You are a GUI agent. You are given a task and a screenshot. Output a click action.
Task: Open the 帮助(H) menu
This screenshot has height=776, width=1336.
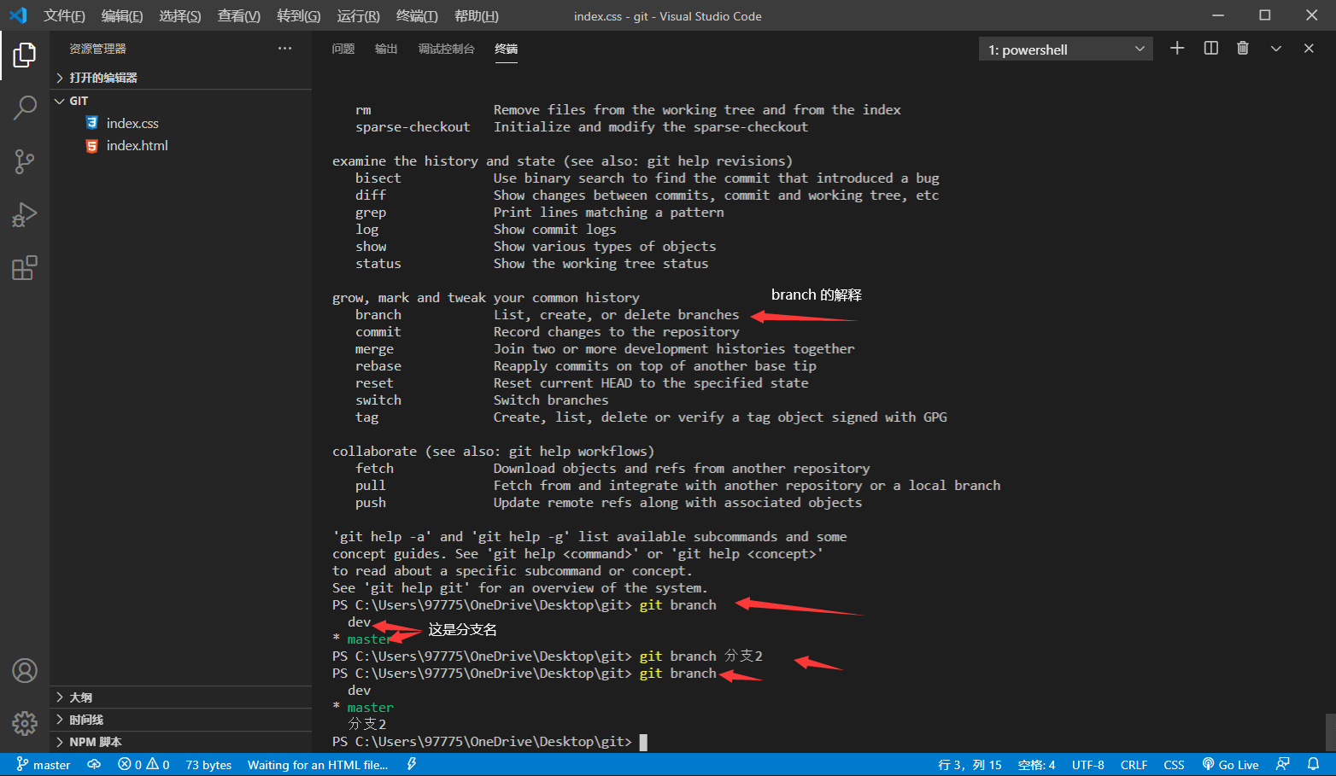[x=477, y=16]
